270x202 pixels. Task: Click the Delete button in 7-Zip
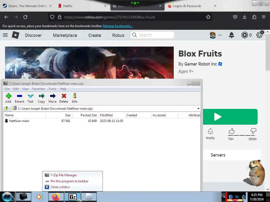[x=64, y=98]
